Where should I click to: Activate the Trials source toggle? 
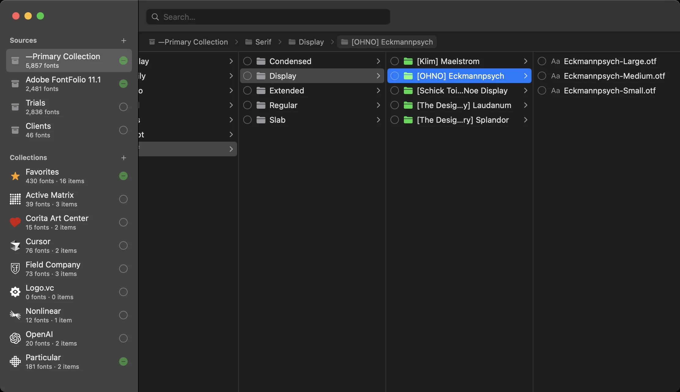(123, 107)
